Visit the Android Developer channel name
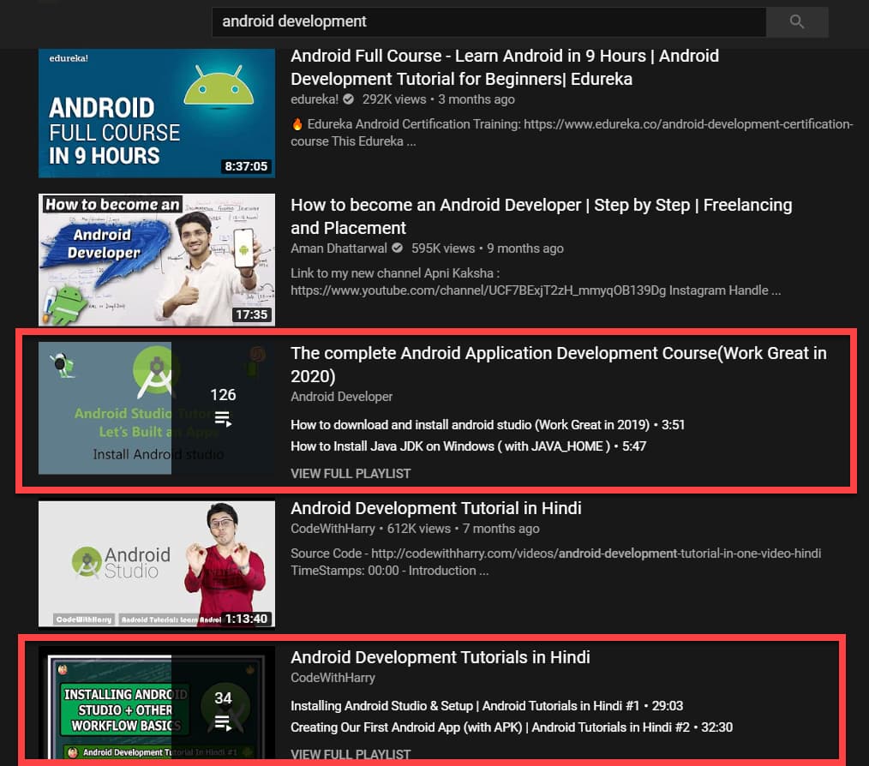The image size is (869, 766). 341,397
